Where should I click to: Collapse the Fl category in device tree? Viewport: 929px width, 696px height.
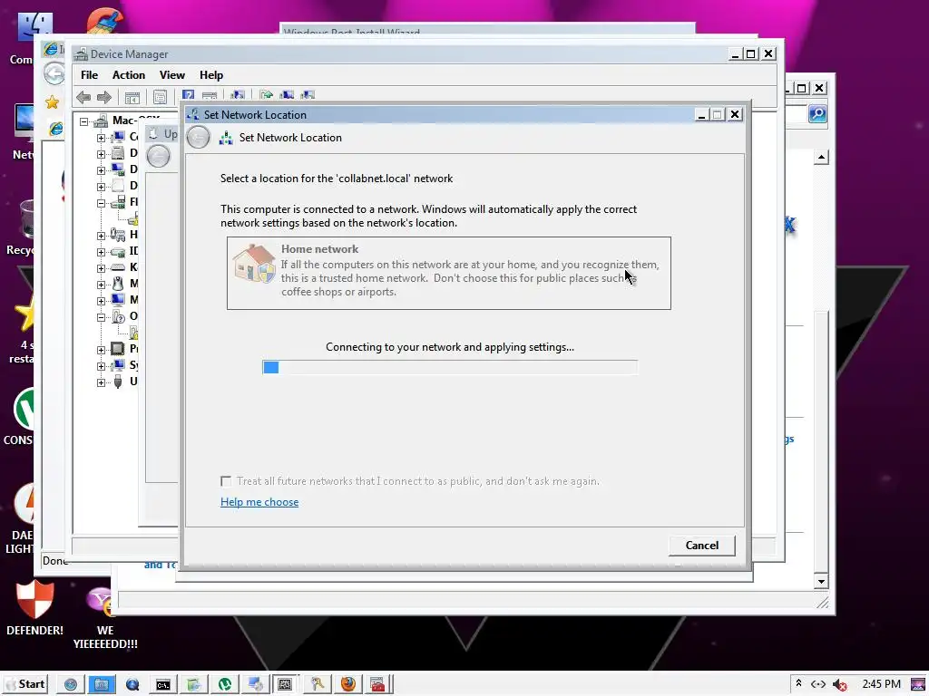coord(102,202)
